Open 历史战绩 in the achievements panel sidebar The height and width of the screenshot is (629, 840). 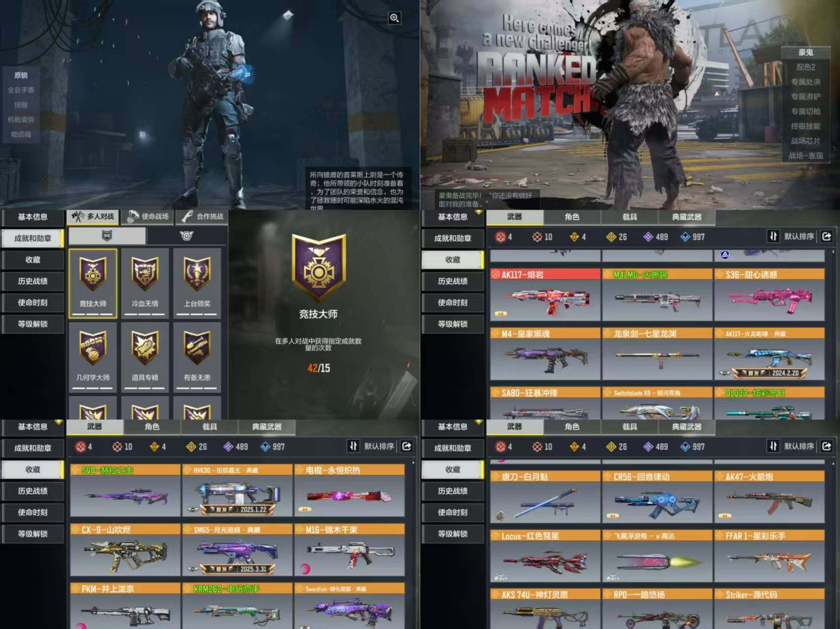tap(32, 281)
